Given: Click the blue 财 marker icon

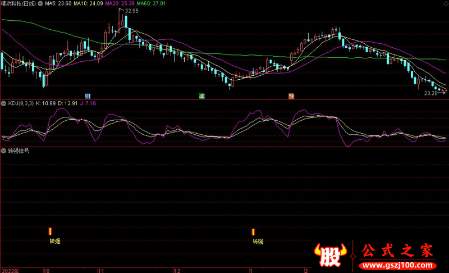Looking at the screenshot, I should [88, 96].
